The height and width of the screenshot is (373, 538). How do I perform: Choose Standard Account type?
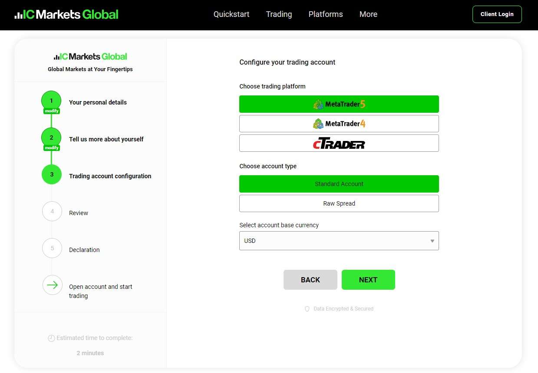(339, 184)
